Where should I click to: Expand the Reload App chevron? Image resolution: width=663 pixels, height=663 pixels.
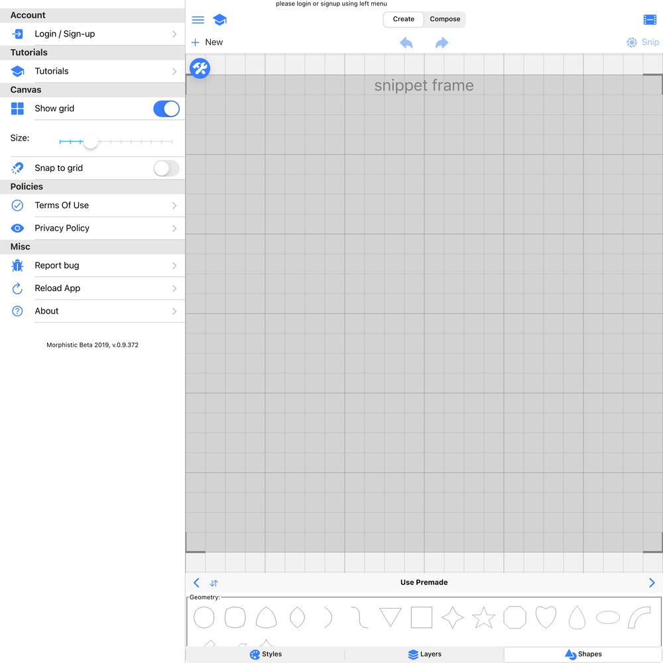pos(174,288)
